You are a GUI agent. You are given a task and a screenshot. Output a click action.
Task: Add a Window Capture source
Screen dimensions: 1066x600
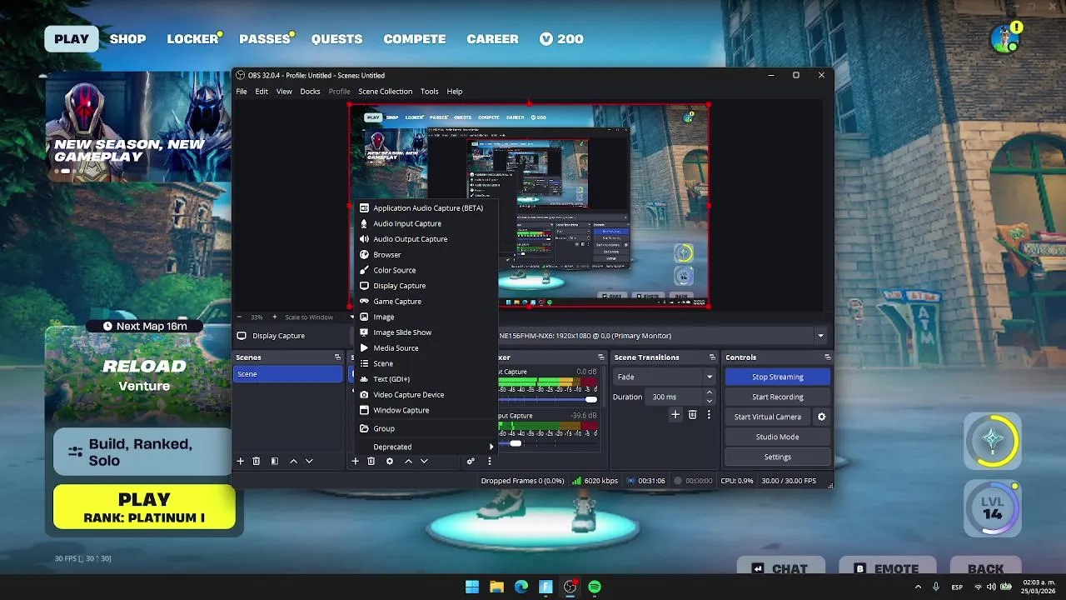[x=401, y=410]
